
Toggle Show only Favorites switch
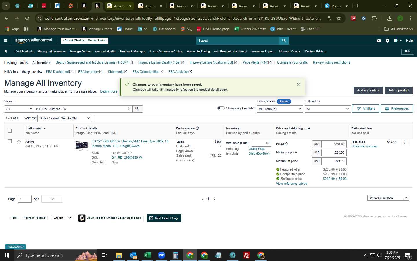(x=221, y=108)
